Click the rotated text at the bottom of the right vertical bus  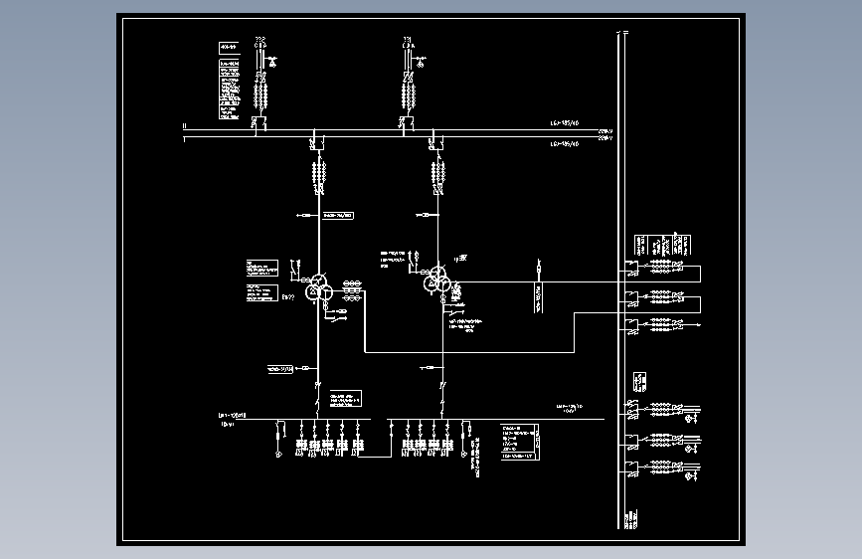[x=631, y=519]
